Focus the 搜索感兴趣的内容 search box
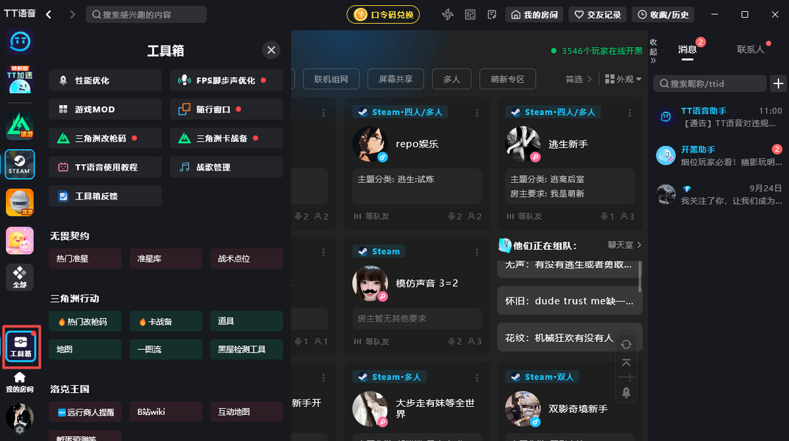 pos(146,14)
